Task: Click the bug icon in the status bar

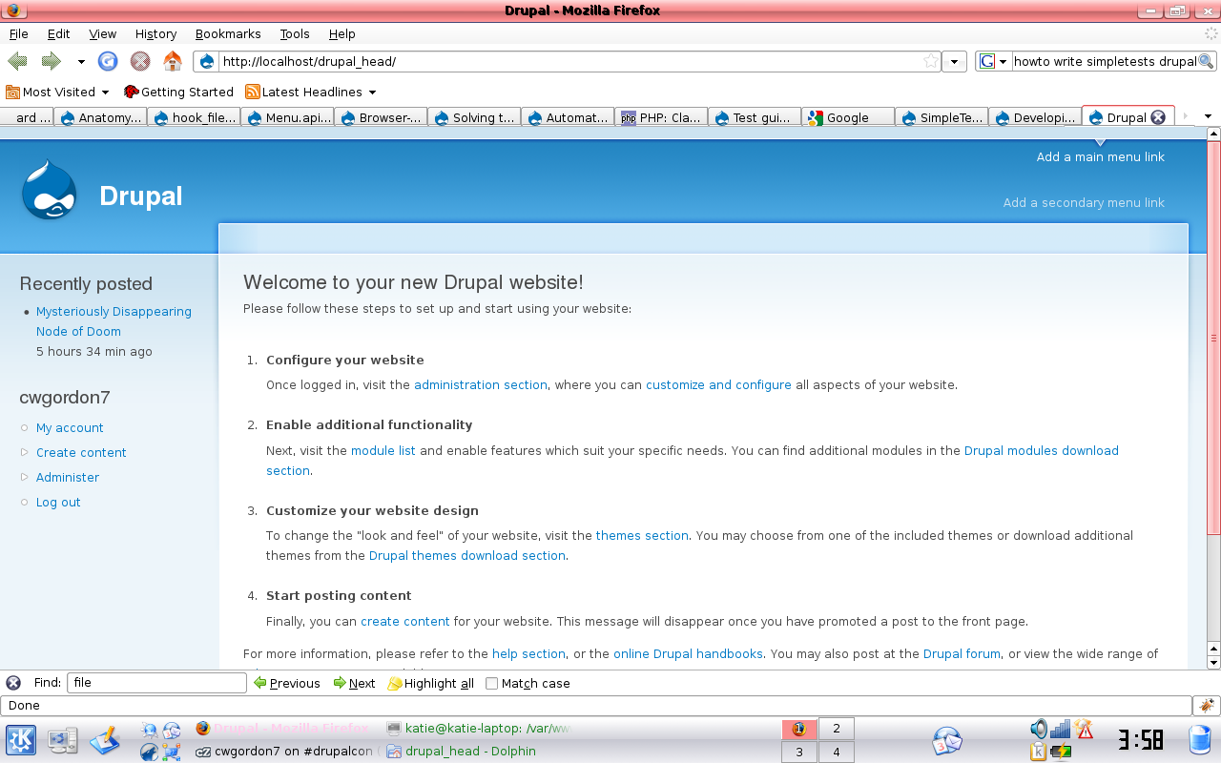Action: 1207,706
